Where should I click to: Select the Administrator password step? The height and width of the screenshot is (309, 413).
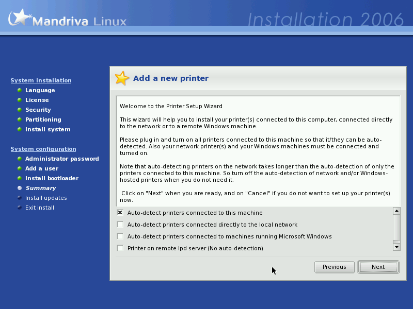pyautogui.click(x=62, y=159)
